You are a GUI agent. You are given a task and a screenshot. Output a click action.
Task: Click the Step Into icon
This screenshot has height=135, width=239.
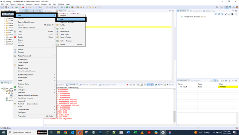click(x=26, y=7)
